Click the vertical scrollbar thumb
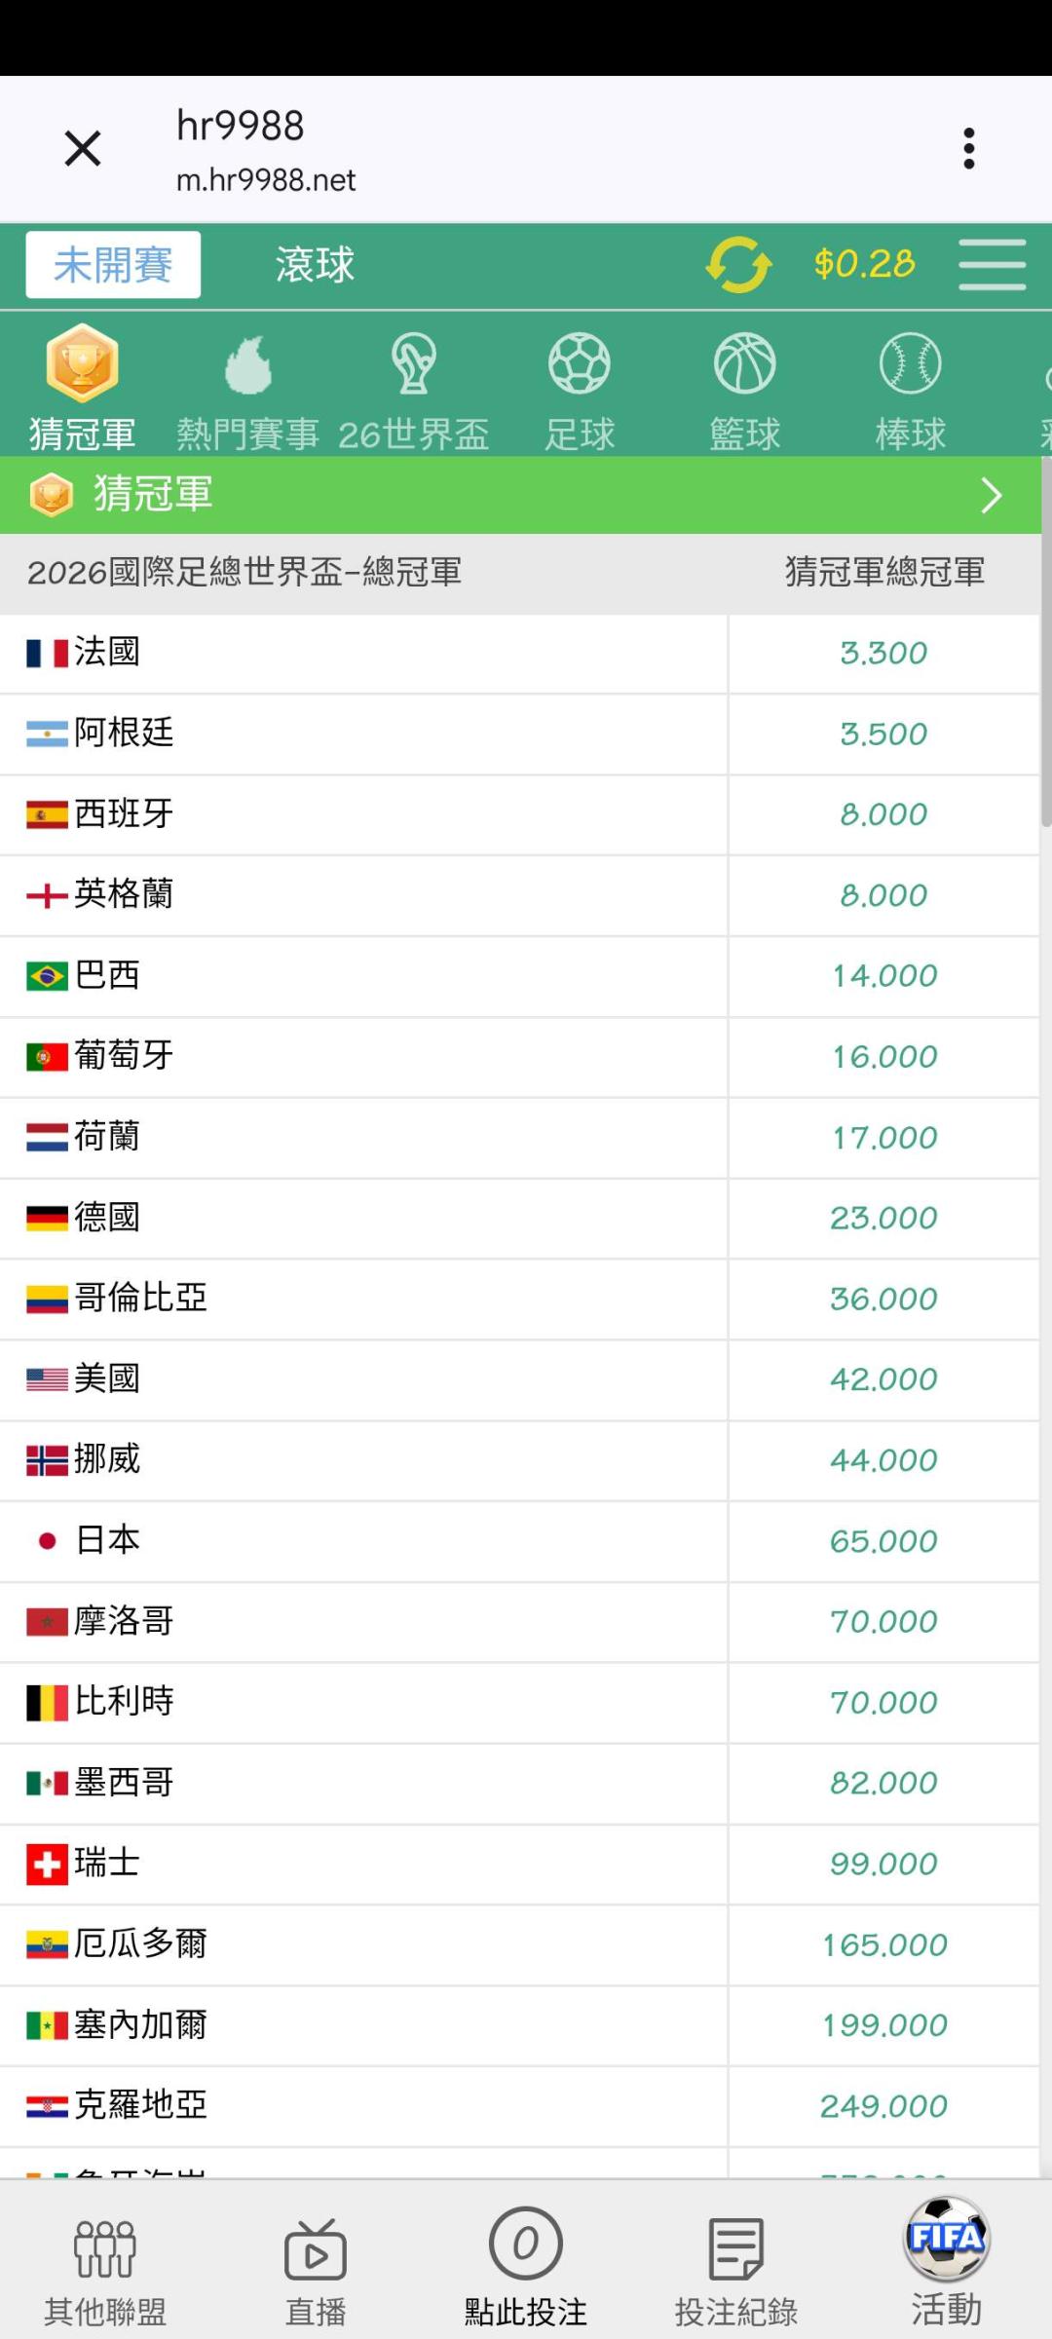Image resolution: width=1052 pixels, height=2339 pixels. click(x=1046, y=643)
